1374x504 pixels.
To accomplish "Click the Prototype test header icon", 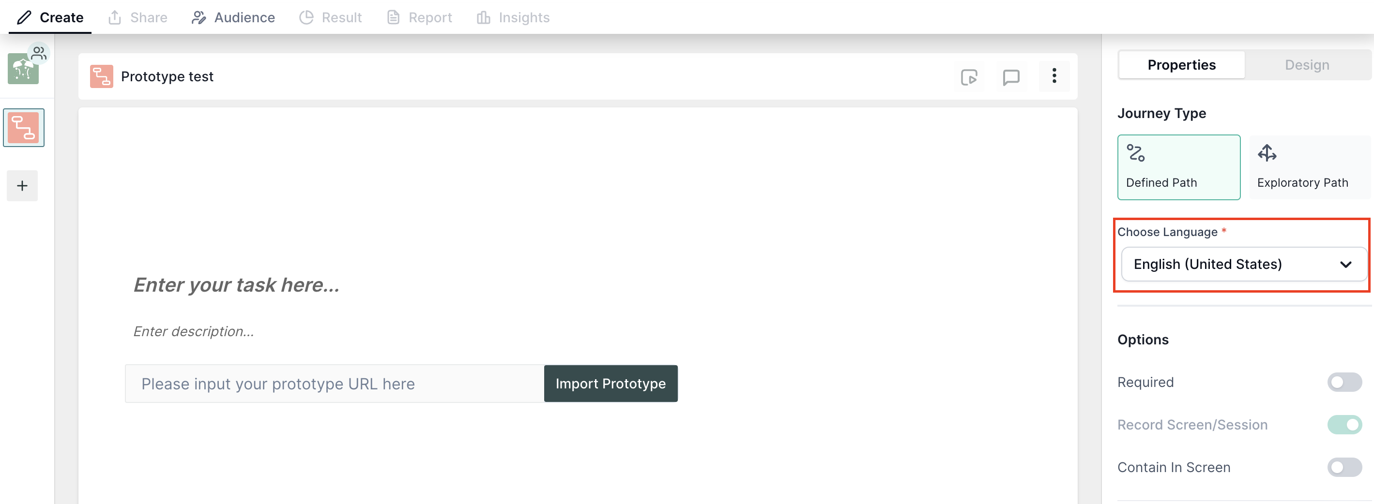I will [x=101, y=76].
